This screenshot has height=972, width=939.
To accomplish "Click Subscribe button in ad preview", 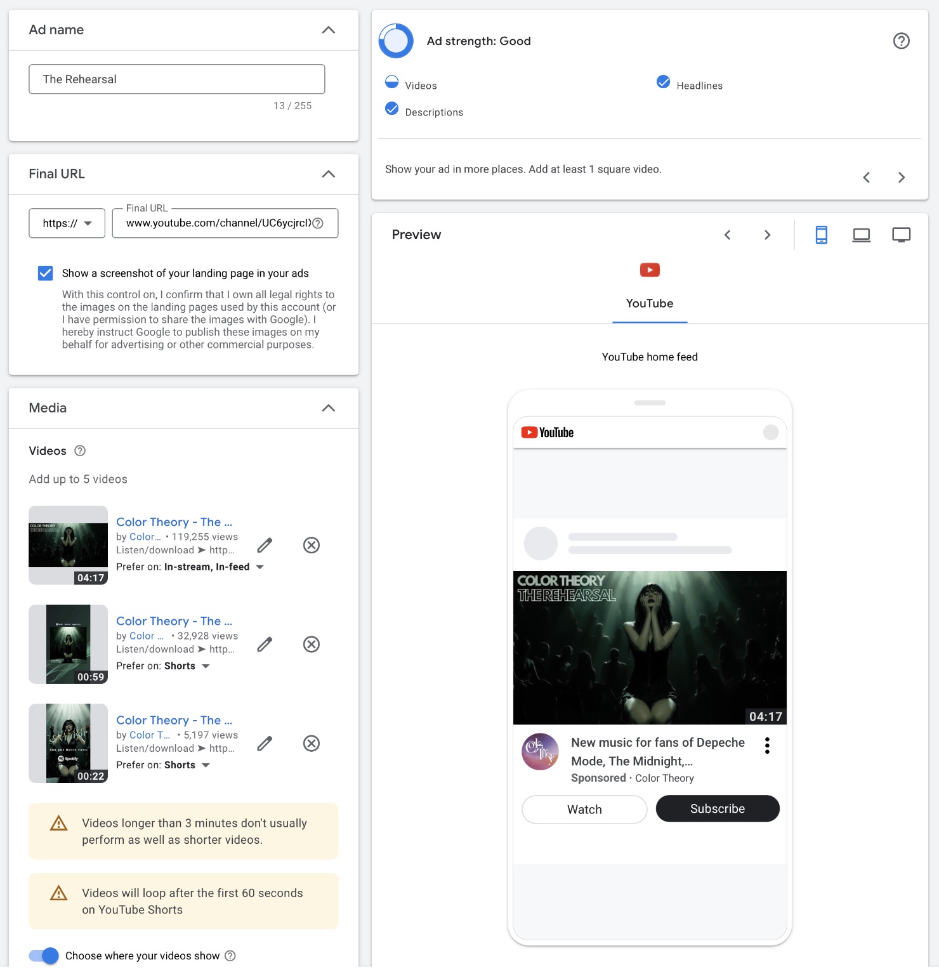I will point(717,809).
